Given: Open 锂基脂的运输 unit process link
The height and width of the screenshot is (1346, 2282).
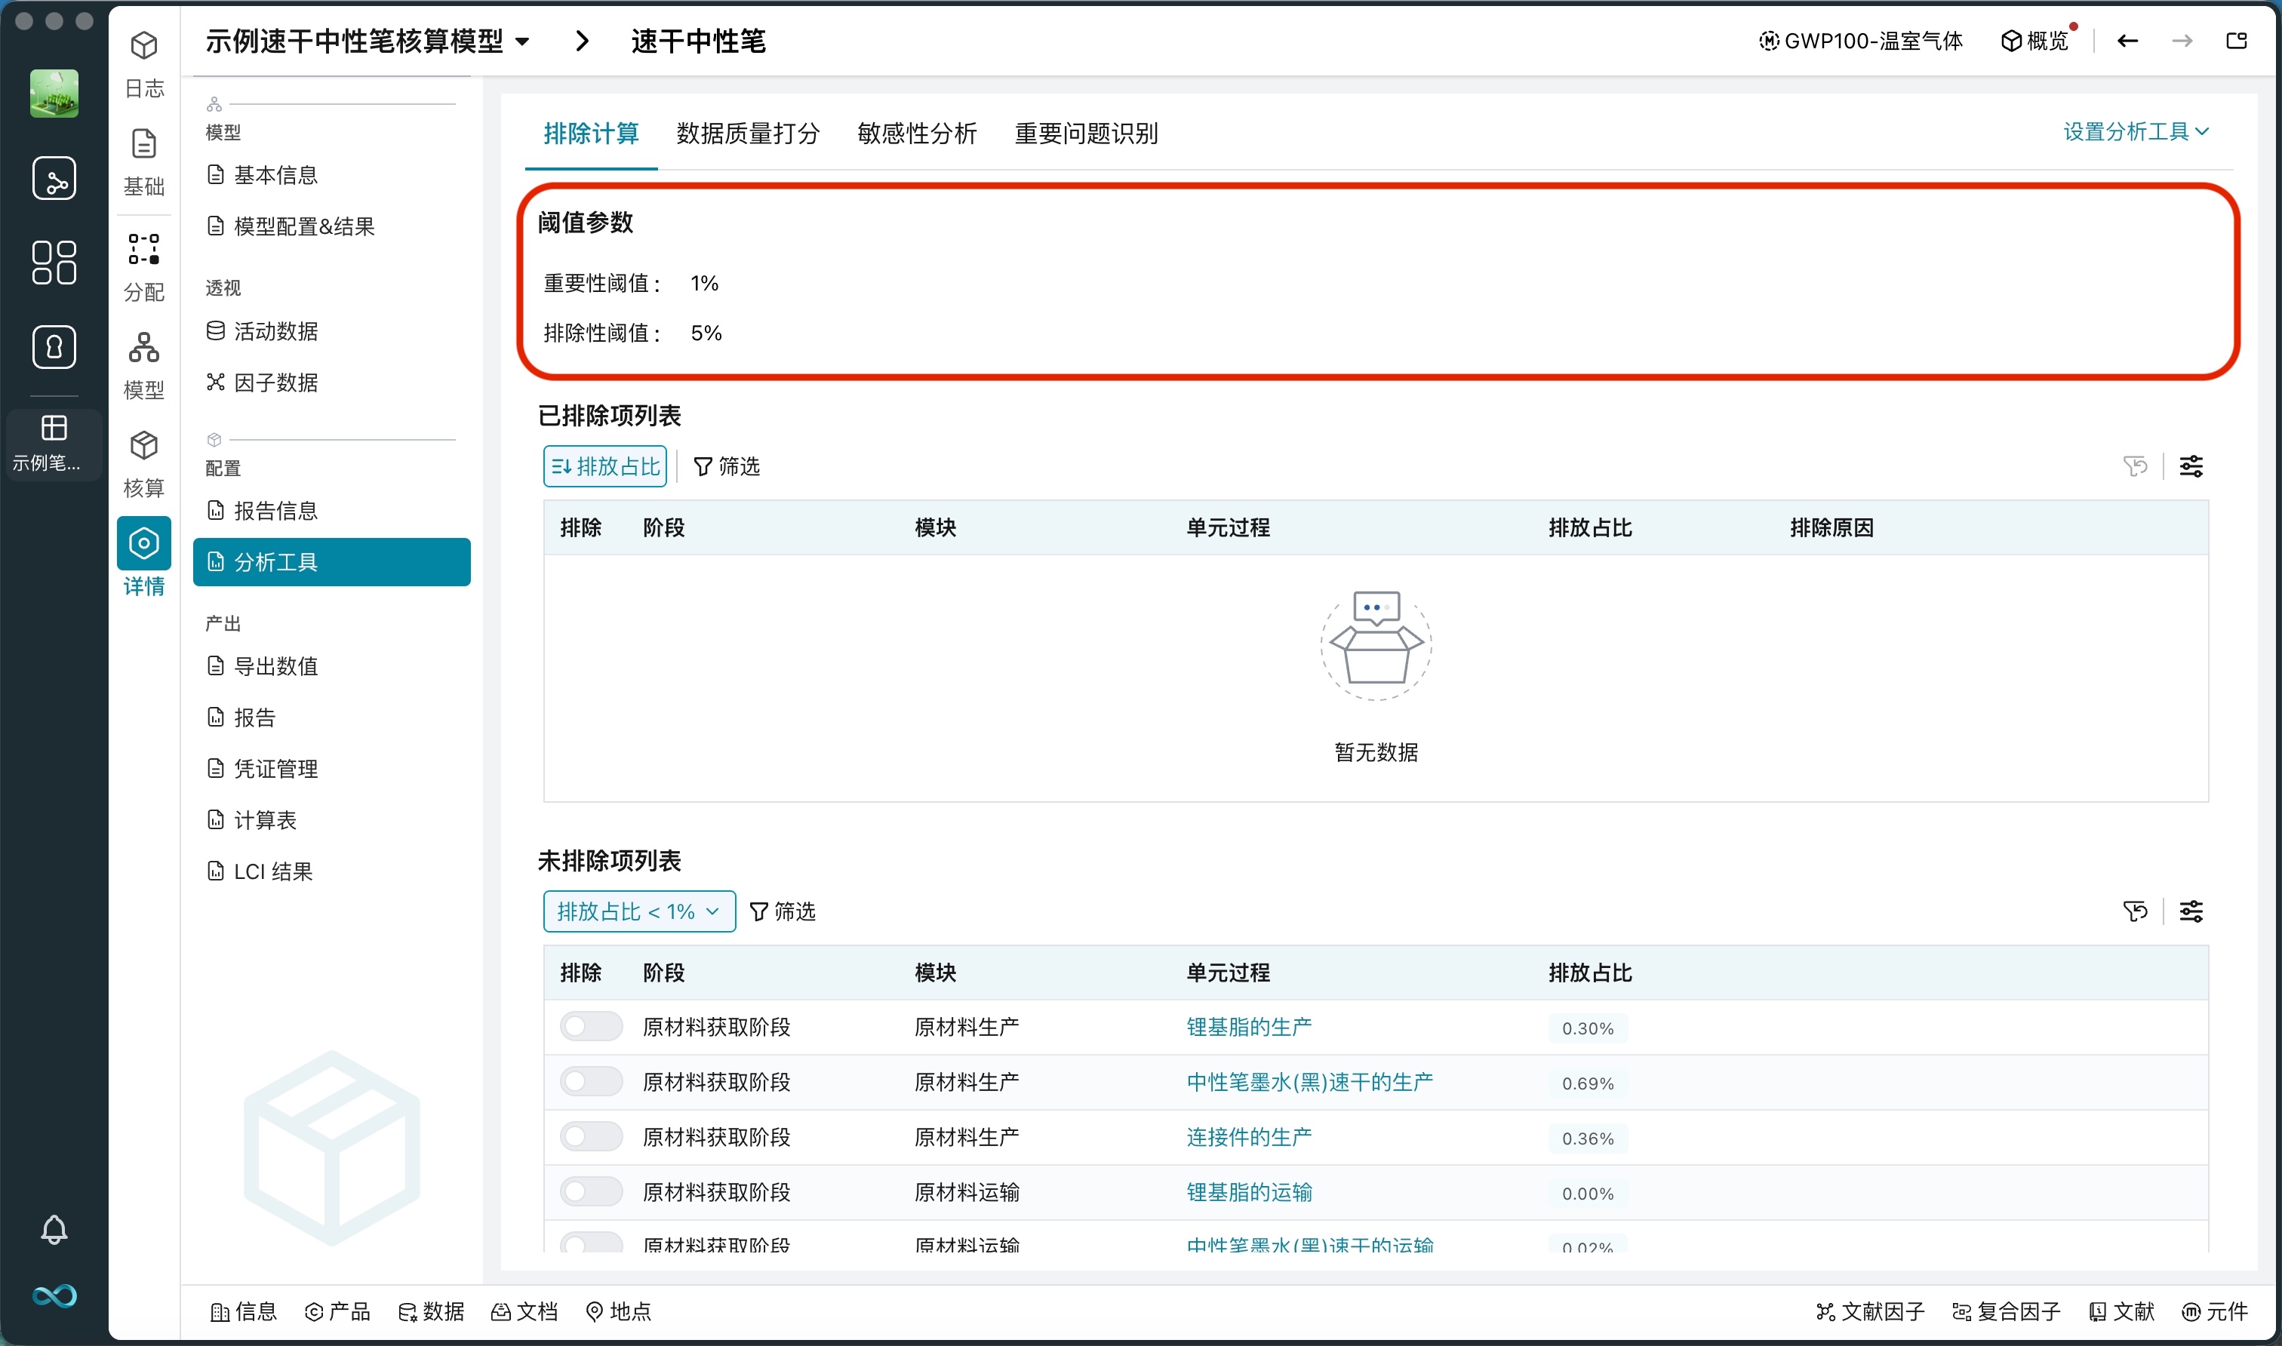Looking at the screenshot, I should 1250,1192.
